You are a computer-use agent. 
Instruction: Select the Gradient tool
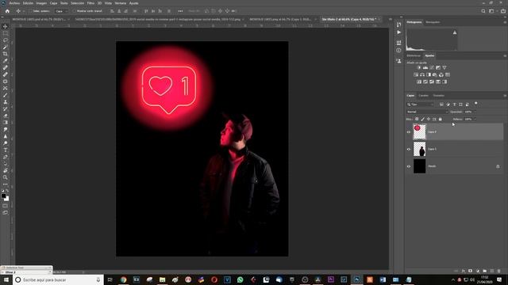tap(6, 123)
